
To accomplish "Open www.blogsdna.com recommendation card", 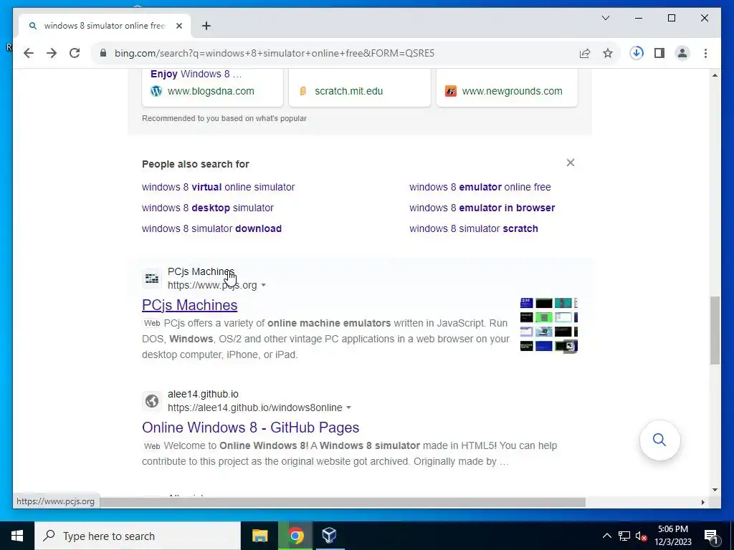I will coord(212,87).
